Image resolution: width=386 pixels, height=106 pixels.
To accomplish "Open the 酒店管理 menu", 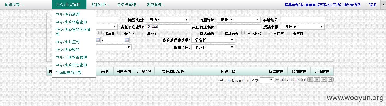I will 156,5.
